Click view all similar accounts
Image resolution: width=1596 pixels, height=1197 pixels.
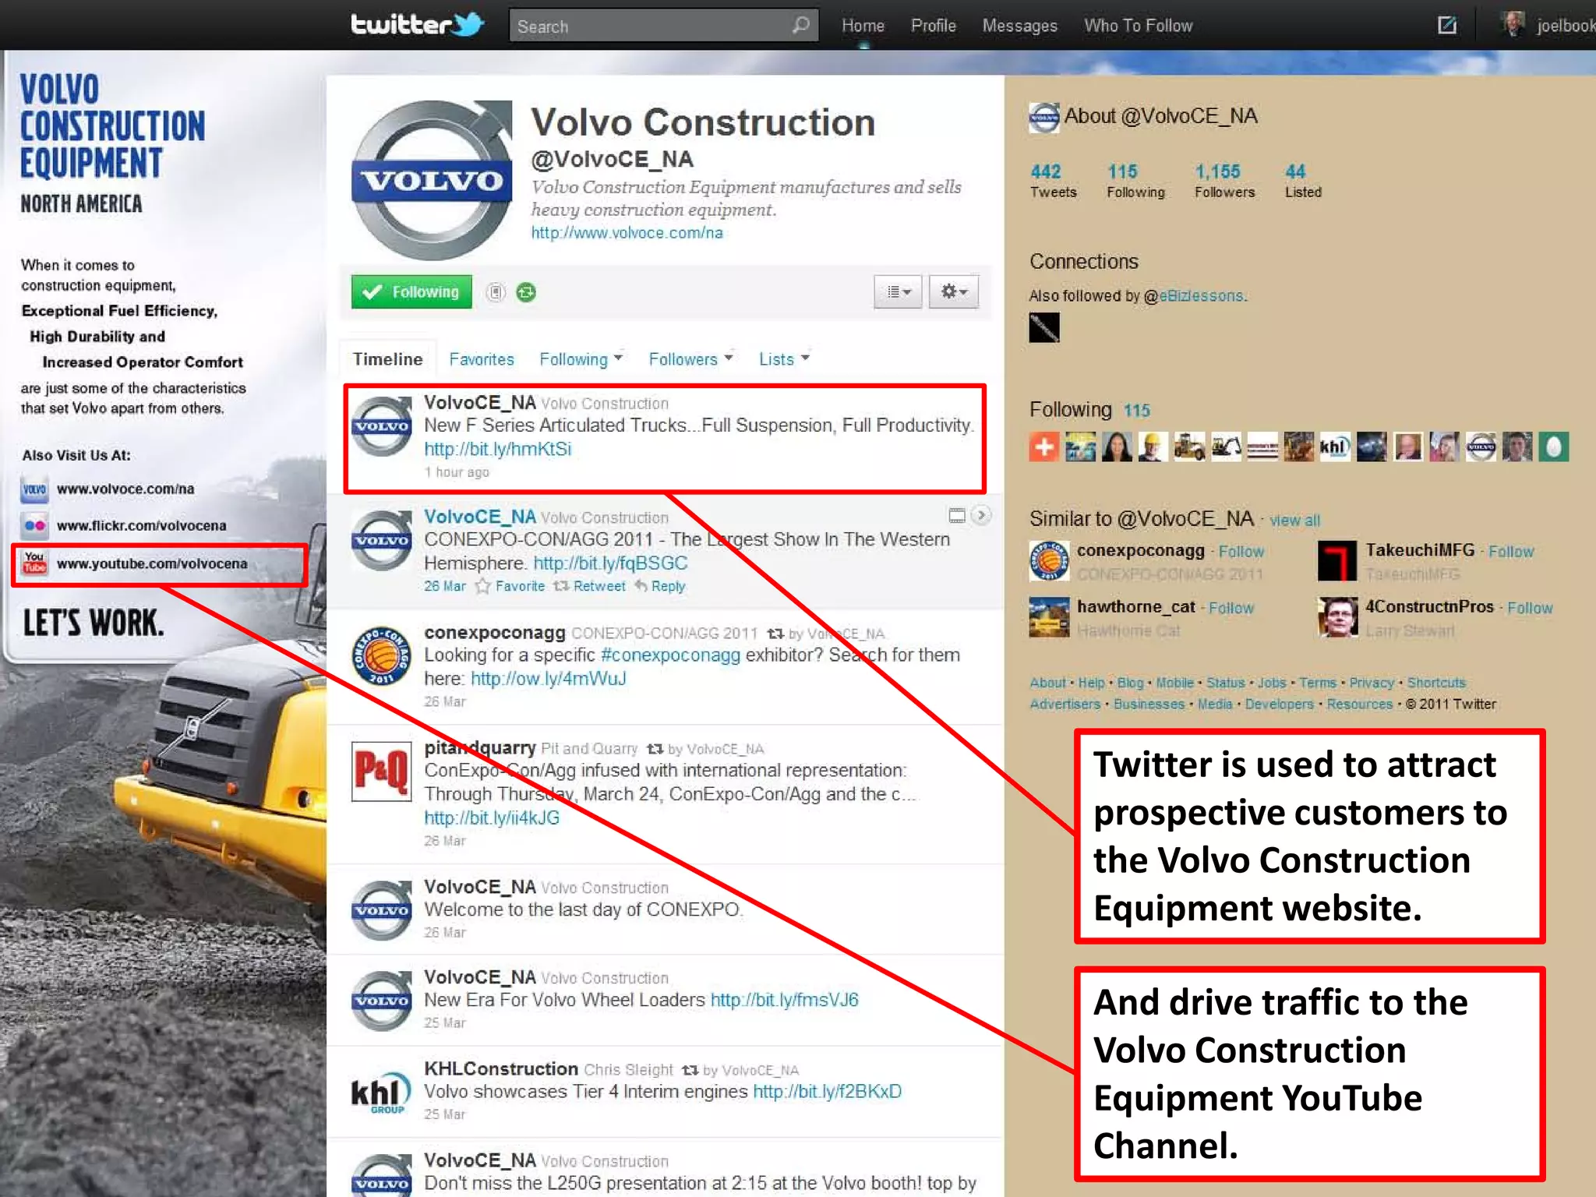tap(1294, 521)
